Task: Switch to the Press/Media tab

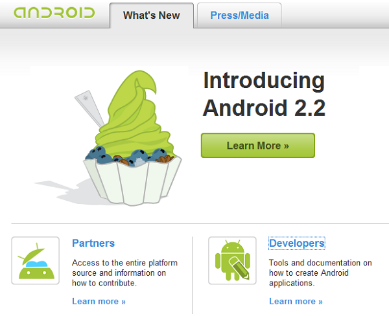Action: click(239, 16)
